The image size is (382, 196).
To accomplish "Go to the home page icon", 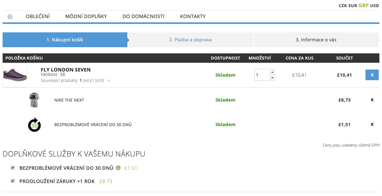I will pyautogui.click(x=10, y=16).
